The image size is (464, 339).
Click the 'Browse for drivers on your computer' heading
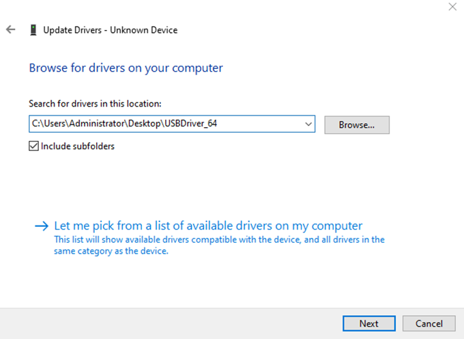[126, 68]
